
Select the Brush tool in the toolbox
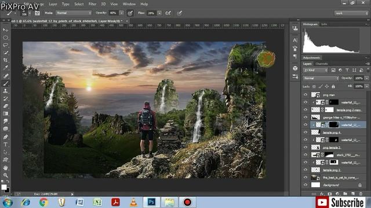pos(5,83)
